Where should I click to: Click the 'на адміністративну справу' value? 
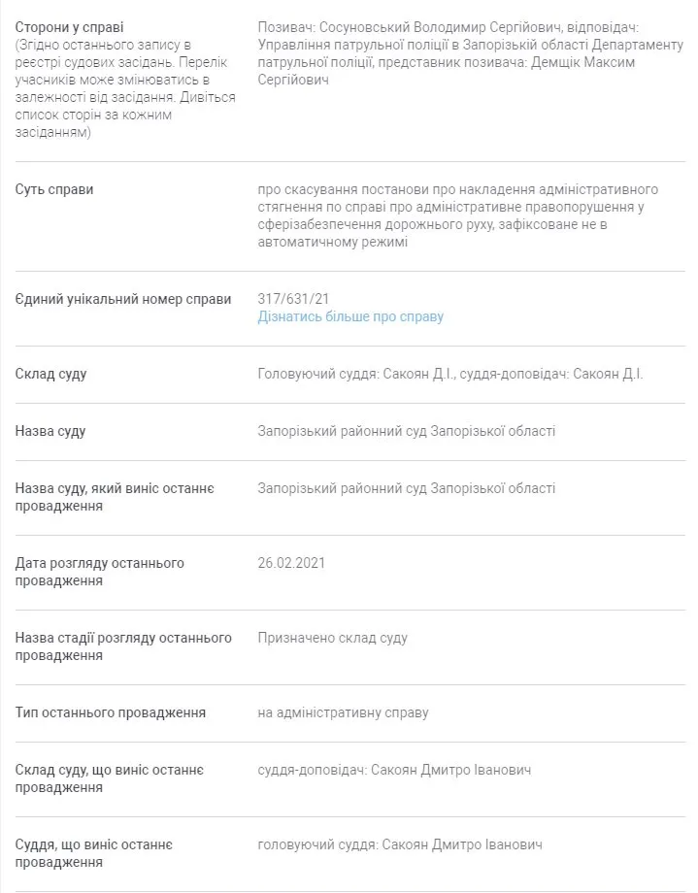[343, 712]
